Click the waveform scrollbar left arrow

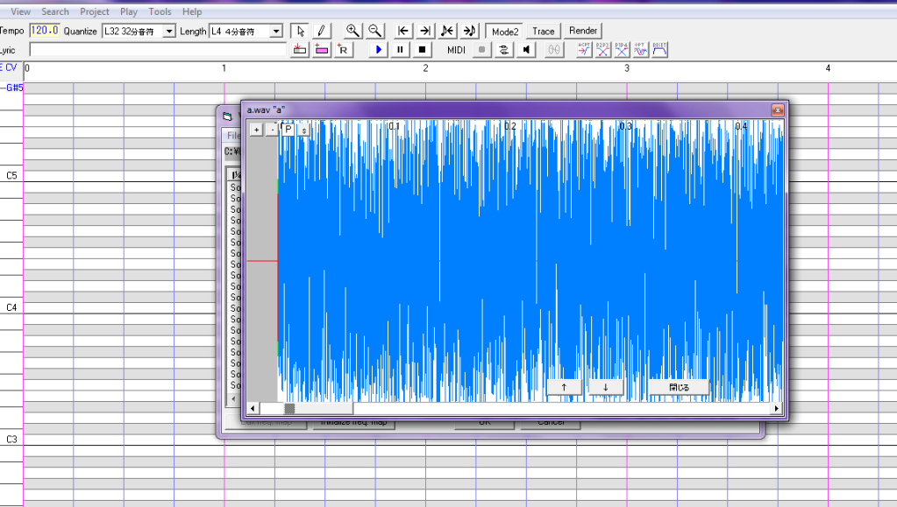pyautogui.click(x=253, y=408)
